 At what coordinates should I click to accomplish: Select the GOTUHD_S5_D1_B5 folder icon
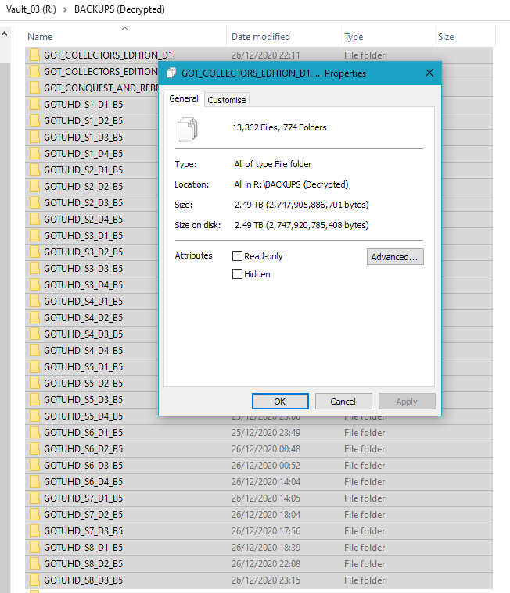click(x=34, y=367)
